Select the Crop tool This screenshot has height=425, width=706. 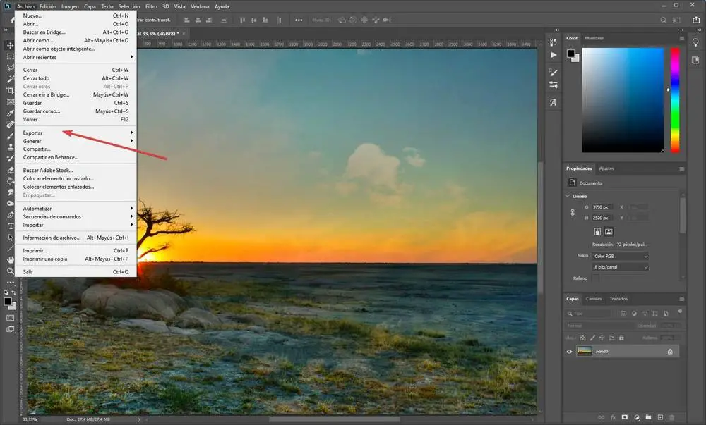point(10,90)
